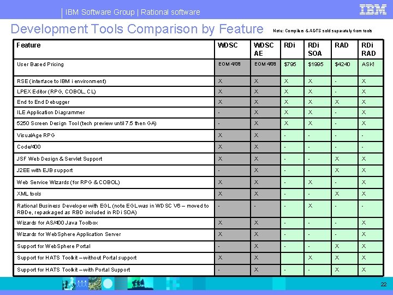Click the 'ASK!' price cell

368,64
